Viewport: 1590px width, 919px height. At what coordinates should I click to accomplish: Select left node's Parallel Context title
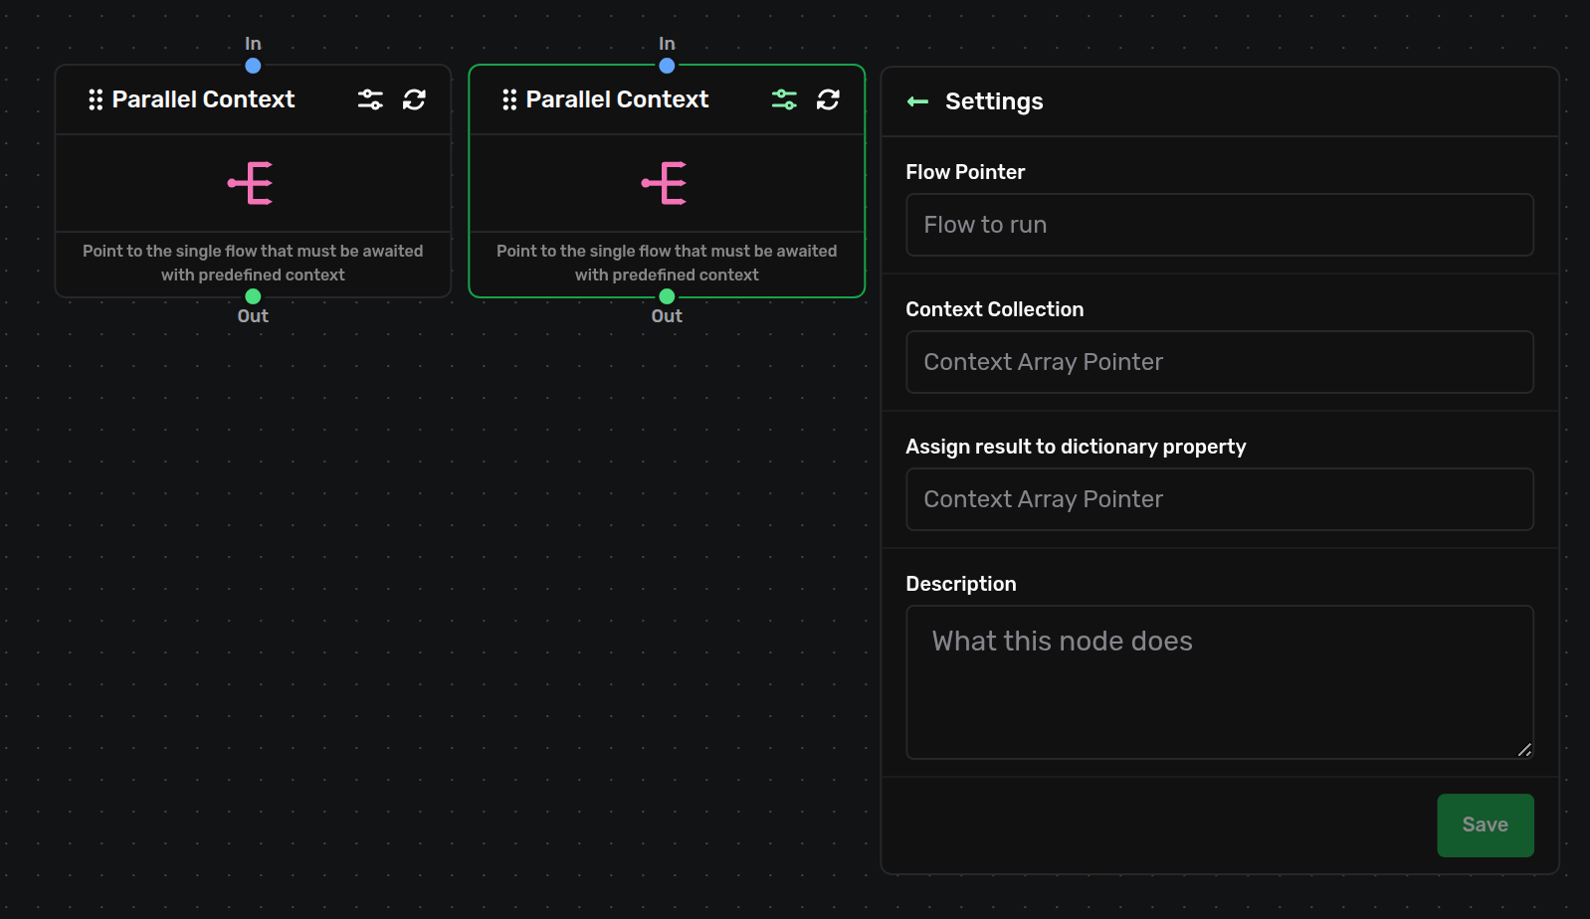pos(203,99)
